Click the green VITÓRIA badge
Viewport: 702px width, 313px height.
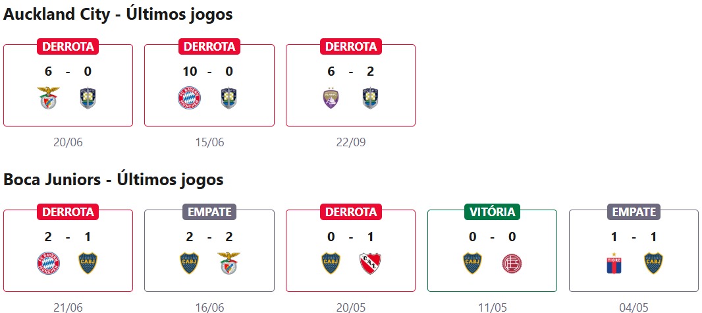492,212
